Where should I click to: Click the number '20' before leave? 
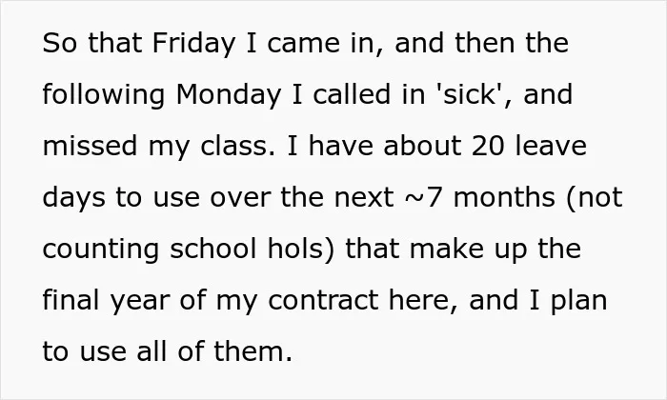[x=488, y=146]
